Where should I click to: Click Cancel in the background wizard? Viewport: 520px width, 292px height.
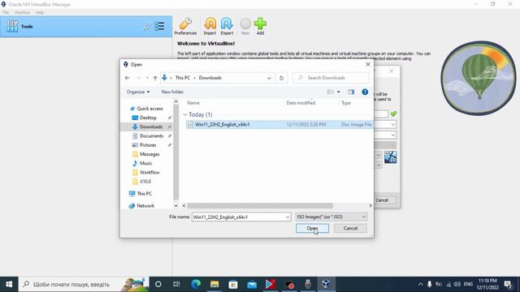382,200
